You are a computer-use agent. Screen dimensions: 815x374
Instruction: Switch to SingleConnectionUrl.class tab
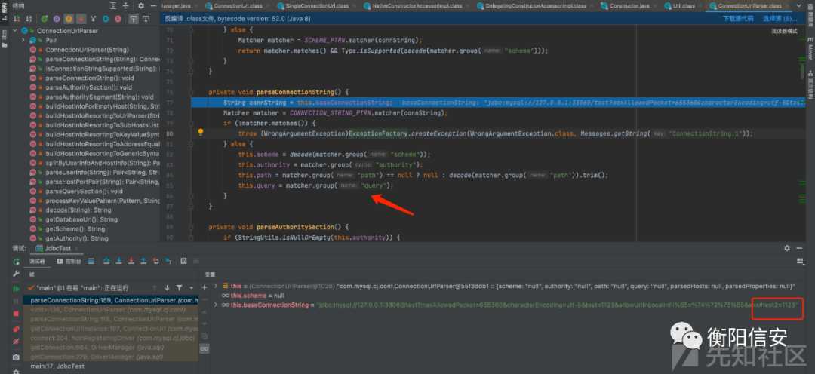316,6
